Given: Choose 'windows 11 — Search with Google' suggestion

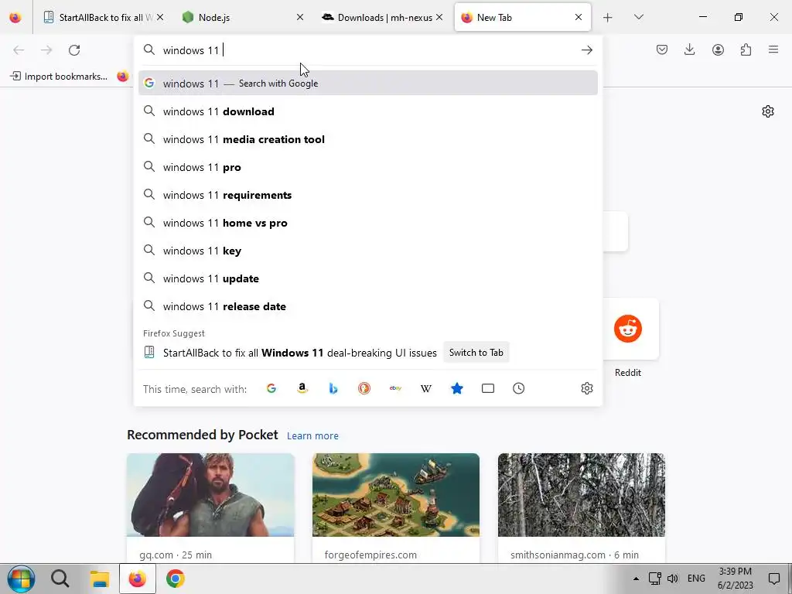Looking at the screenshot, I should point(367,84).
